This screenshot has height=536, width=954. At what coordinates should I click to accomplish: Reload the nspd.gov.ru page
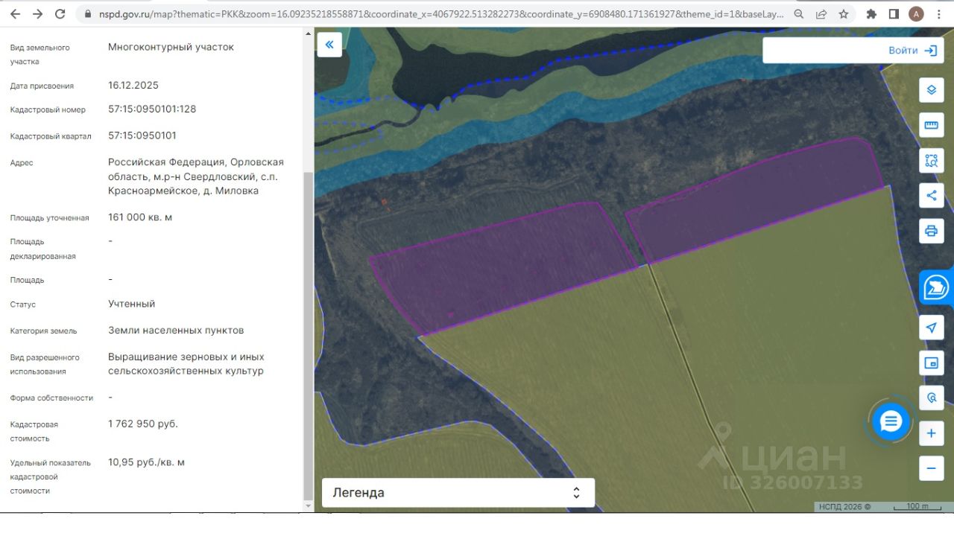(60, 14)
